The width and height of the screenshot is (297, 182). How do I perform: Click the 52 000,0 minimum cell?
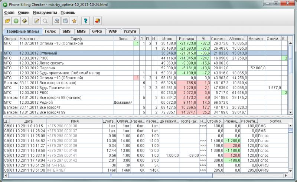pos(257,68)
